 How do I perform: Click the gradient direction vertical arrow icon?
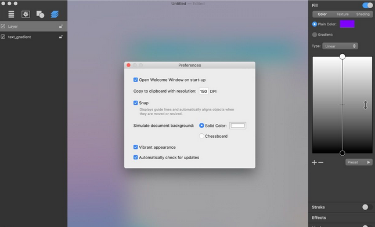click(x=366, y=105)
